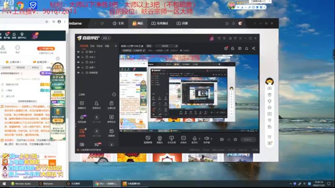The width and height of the screenshot is (335, 188).
Task: Toggle visibility of the 文本 1 layer
Action: pyautogui.click(x=78, y=62)
